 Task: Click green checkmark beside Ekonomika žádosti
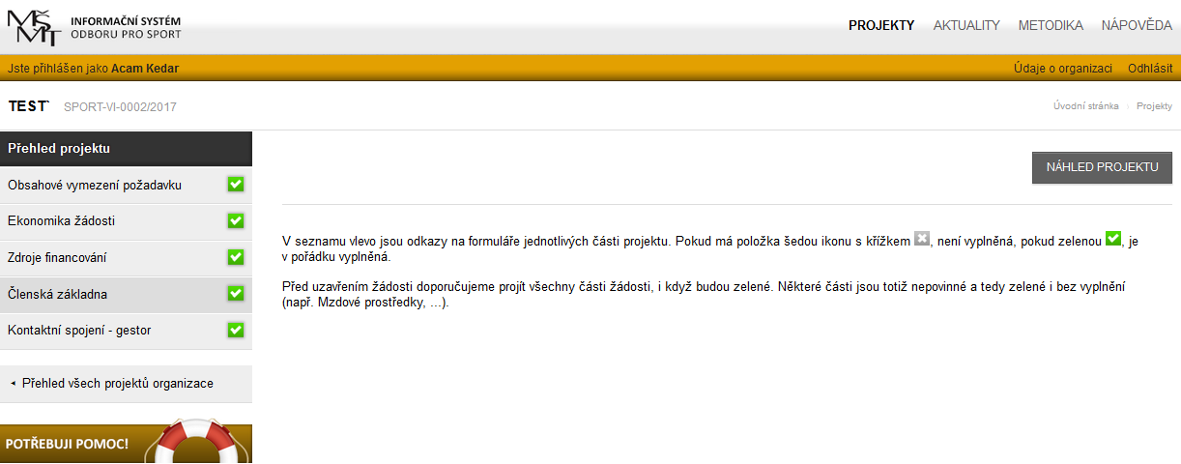pyautogui.click(x=236, y=221)
